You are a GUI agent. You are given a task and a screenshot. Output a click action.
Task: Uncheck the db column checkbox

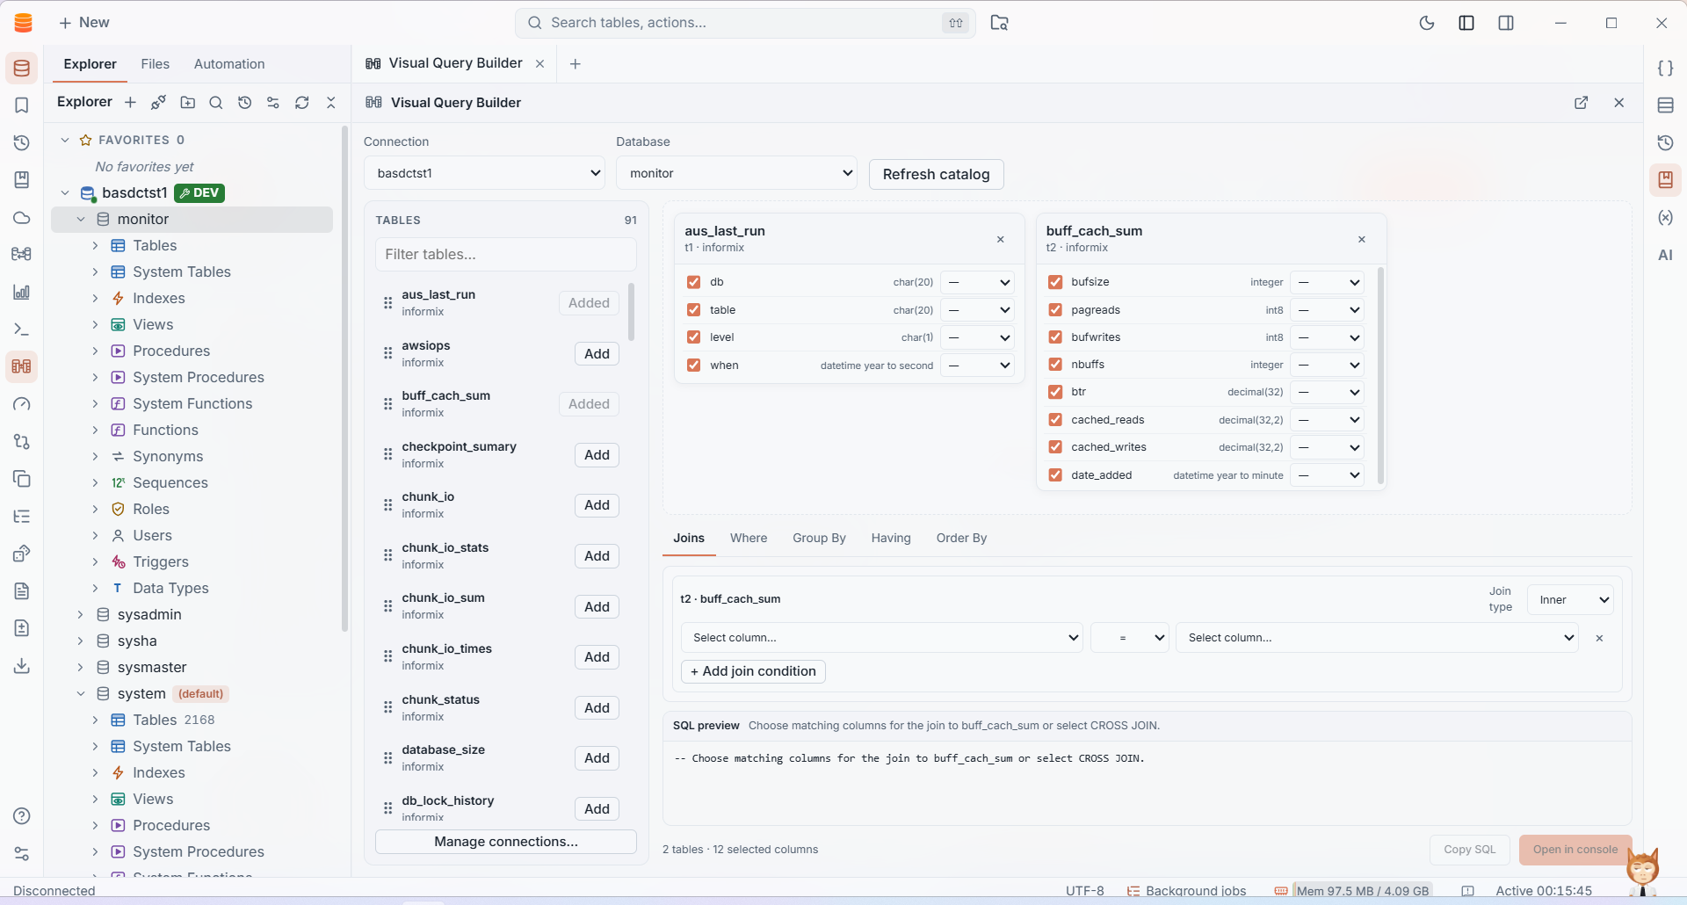tap(693, 282)
